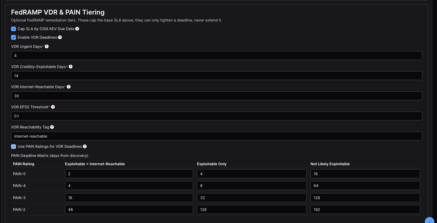The width and height of the screenshot is (437, 223).
Task: Uncheck Cap SLA by CISA KEV Due Date
Action: [x=13, y=29]
